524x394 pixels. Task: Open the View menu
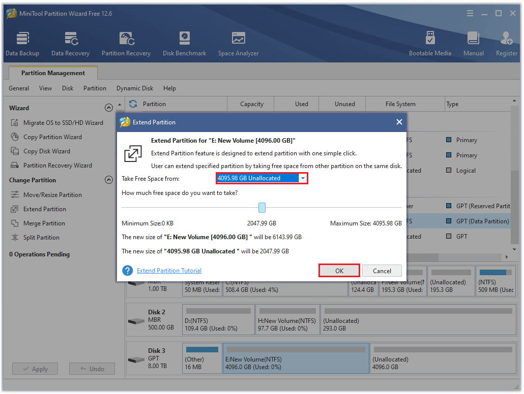45,88
